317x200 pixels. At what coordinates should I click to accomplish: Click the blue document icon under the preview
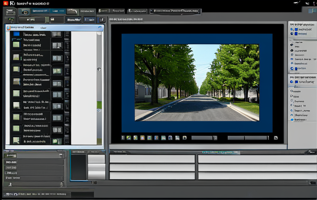click(170, 138)
